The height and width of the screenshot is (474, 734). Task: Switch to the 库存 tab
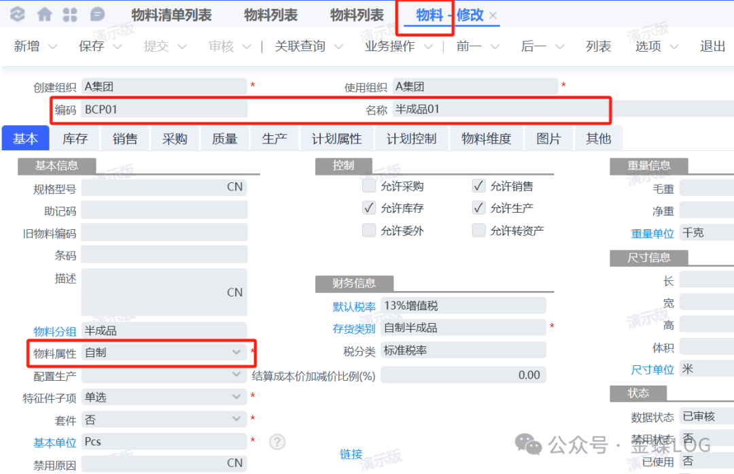(x=75, y=139)
